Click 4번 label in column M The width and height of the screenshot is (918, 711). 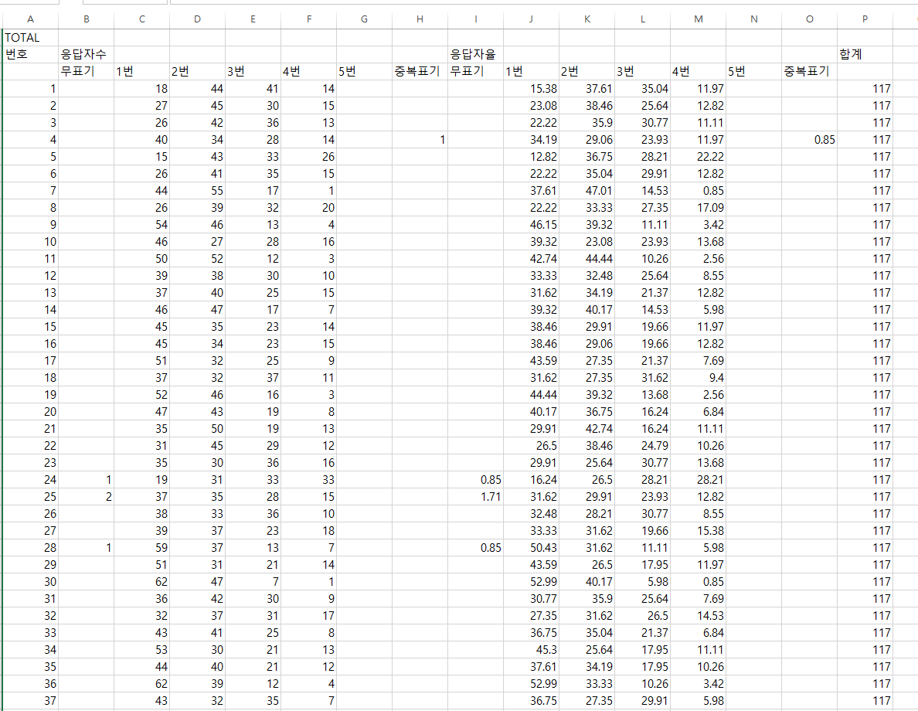coord(698,71)
